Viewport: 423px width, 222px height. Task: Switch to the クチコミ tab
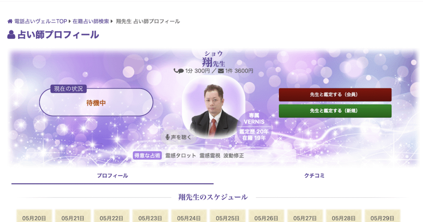point(314,176)
